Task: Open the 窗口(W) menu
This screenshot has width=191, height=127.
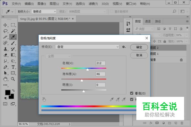Action: tap(131, 4)
